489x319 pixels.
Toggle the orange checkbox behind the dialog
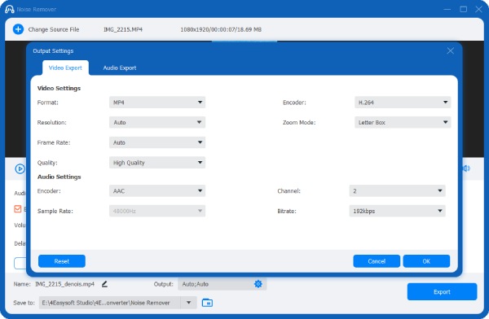pos(17,208)
